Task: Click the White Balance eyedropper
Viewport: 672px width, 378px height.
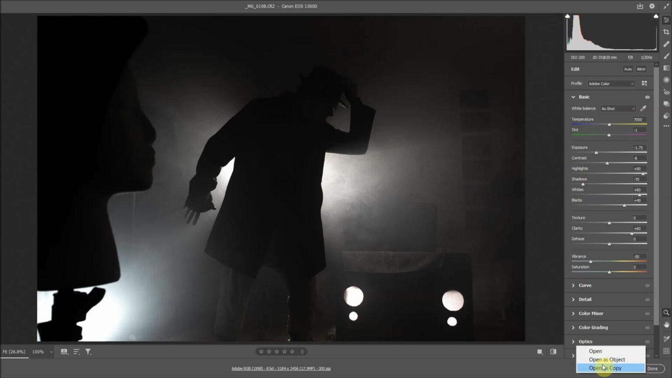Action: [643, 108]
